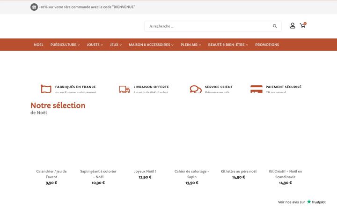Click price under Kit lettre au père noël
The width and height of the screenshot is (337, 211).
[239, 177]
